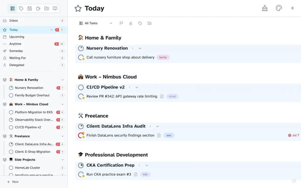Filter tasks by tag icon
301x188 pixels.
point(140,23)
